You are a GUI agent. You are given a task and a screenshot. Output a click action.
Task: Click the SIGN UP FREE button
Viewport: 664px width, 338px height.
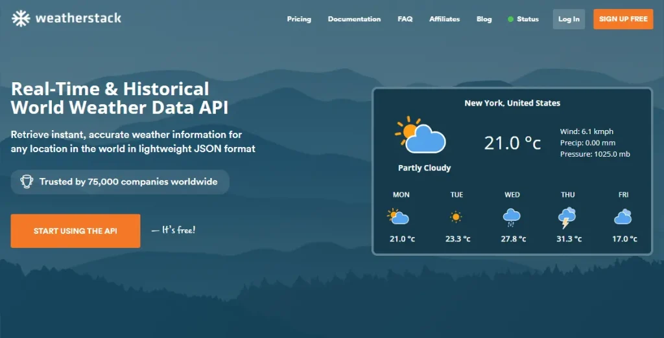point(623,19)
